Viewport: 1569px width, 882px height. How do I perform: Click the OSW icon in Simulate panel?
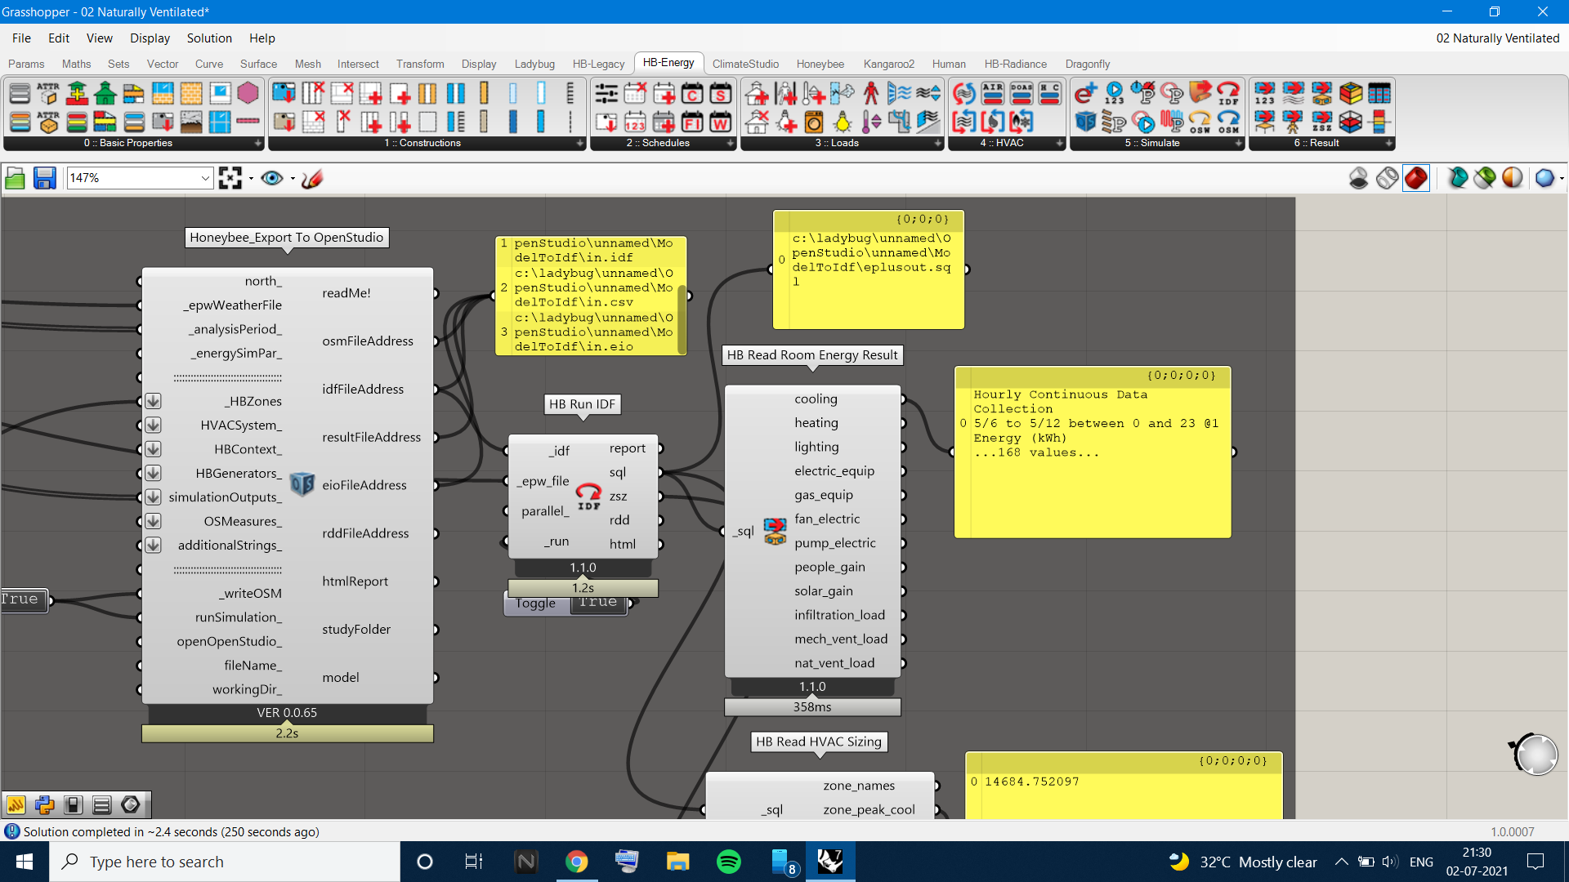[1200, 122]
